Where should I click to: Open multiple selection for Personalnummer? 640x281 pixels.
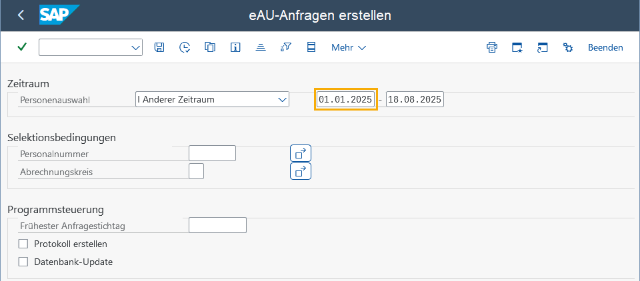[x=301, y=153]
